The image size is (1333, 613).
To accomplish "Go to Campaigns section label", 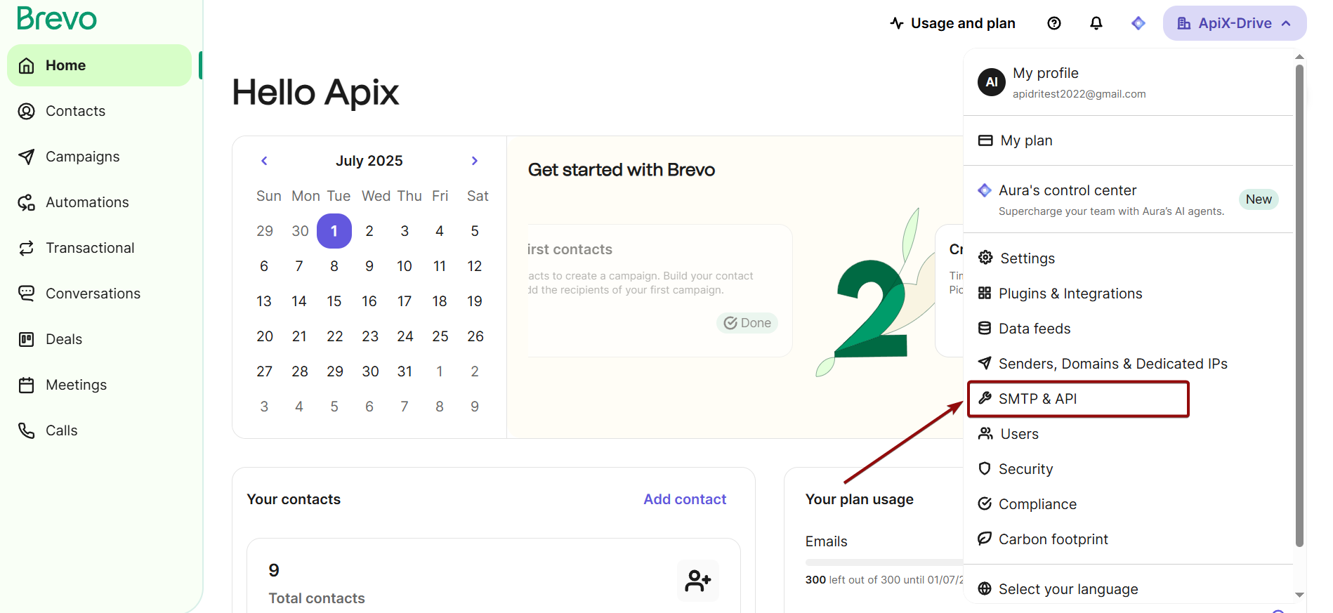I will [83, 157].
